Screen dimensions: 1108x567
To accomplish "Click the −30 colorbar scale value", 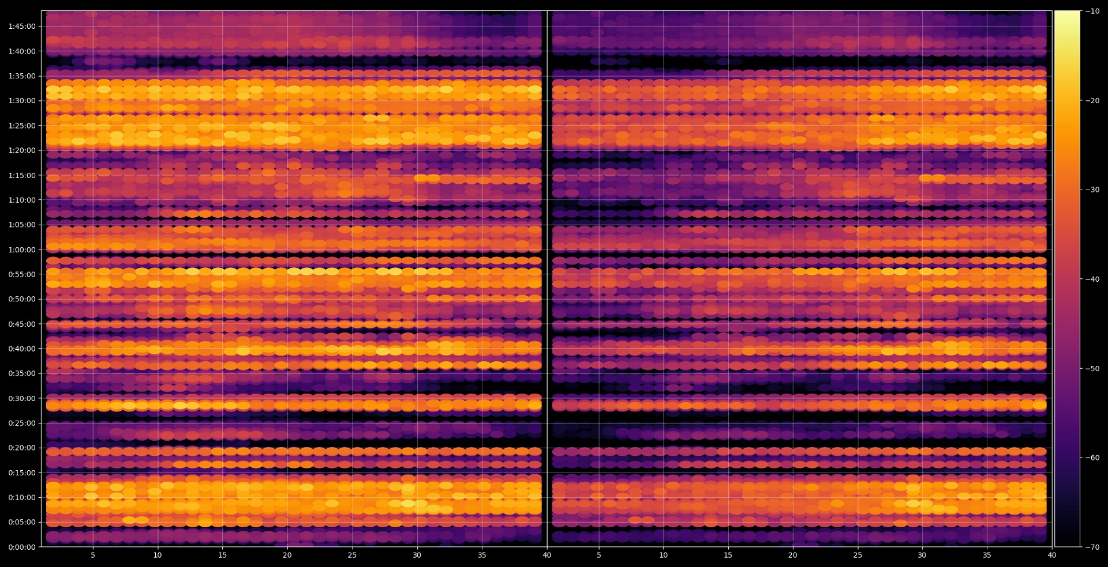I will click(x=1092, y=190).
